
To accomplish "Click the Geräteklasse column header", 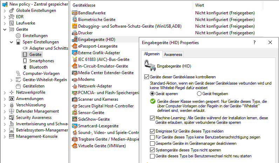I will pyautogui.click(x=131, y=5).
